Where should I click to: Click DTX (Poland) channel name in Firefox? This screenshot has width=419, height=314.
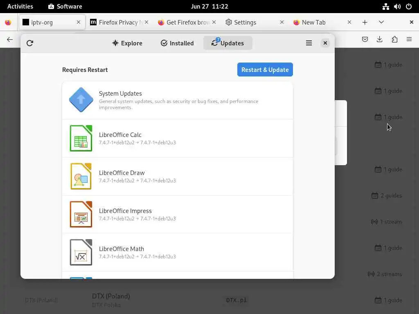(111, 296)
